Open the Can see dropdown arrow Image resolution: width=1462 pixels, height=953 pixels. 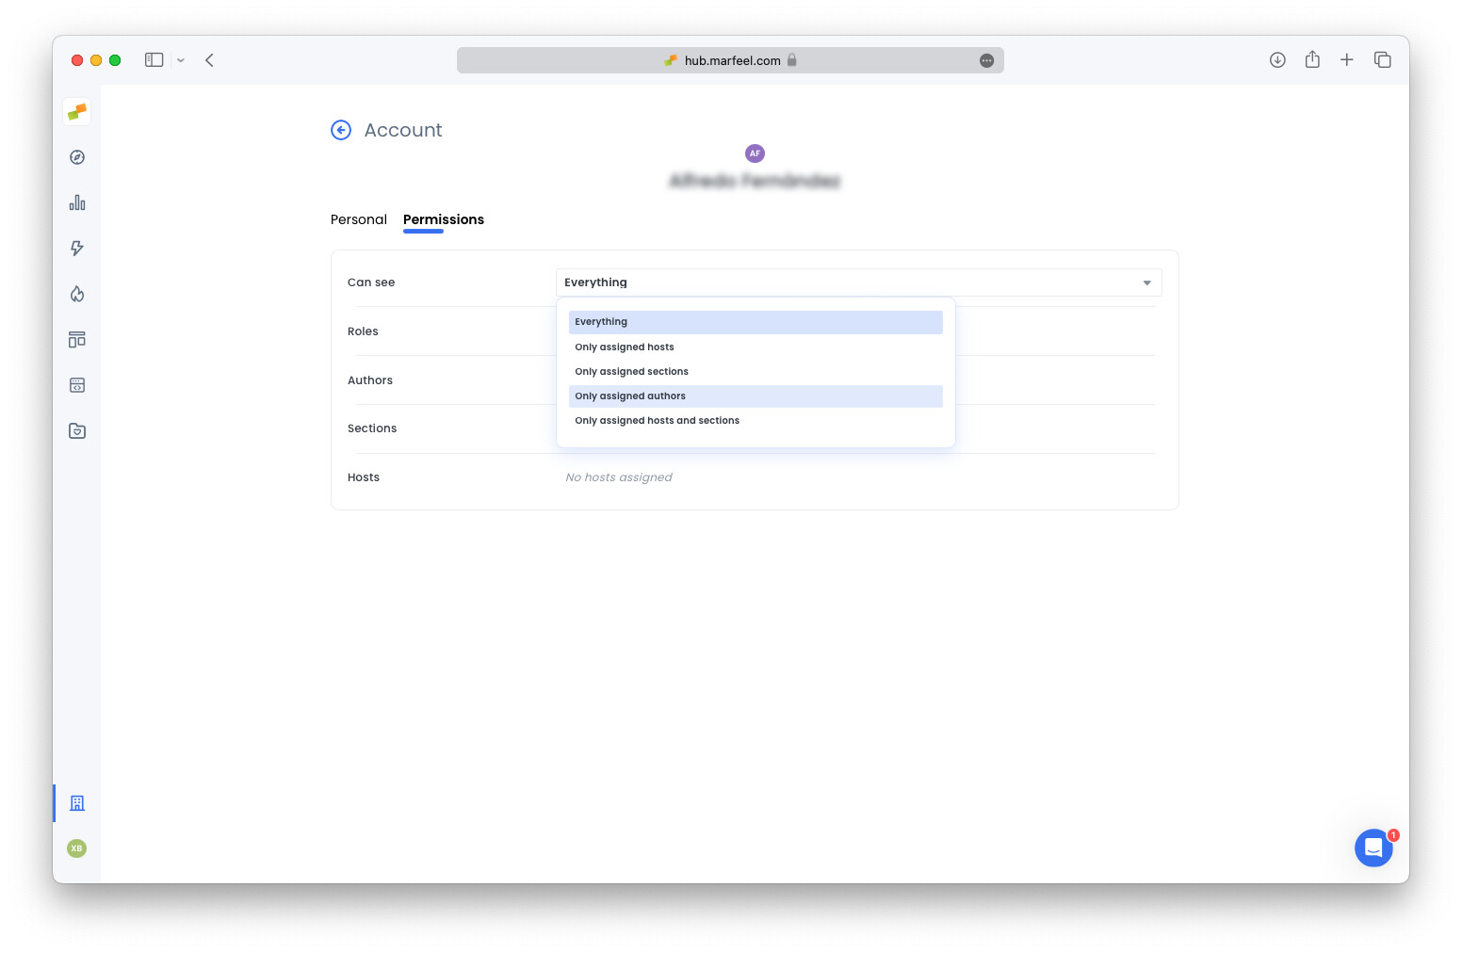1146,283
